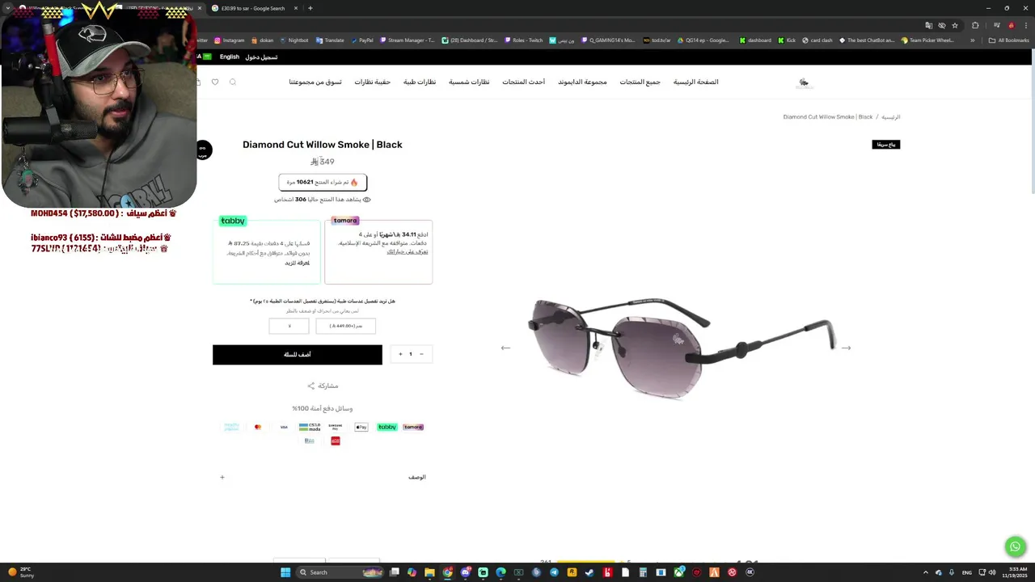Open نظارات شمسية menu item

[x=469, y=82]
